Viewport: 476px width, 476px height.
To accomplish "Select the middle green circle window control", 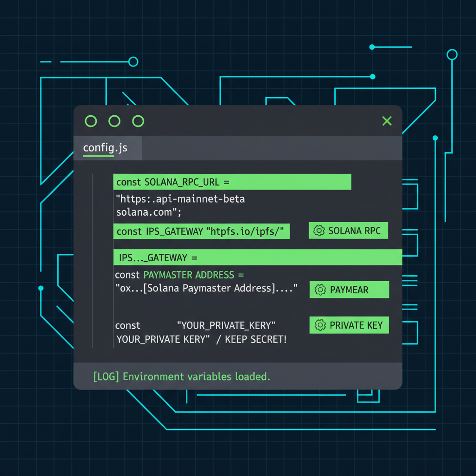I will pyautogui.click(x=114, y=121).
